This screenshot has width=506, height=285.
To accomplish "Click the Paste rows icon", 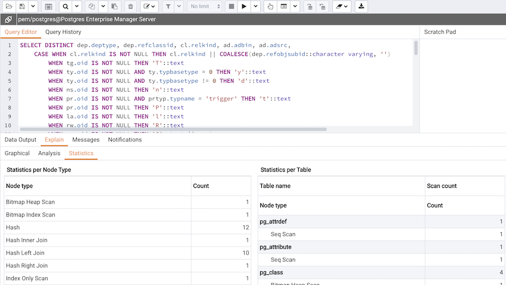I will point(114,7).
